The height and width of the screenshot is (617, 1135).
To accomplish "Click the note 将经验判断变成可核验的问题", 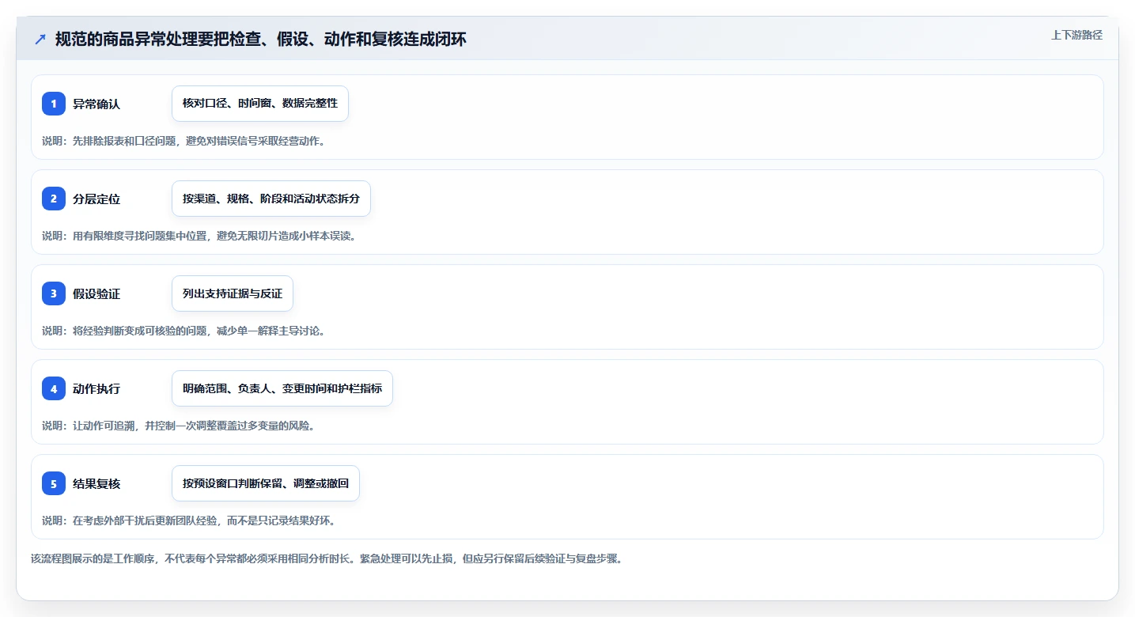I will (x=183, y=331).
